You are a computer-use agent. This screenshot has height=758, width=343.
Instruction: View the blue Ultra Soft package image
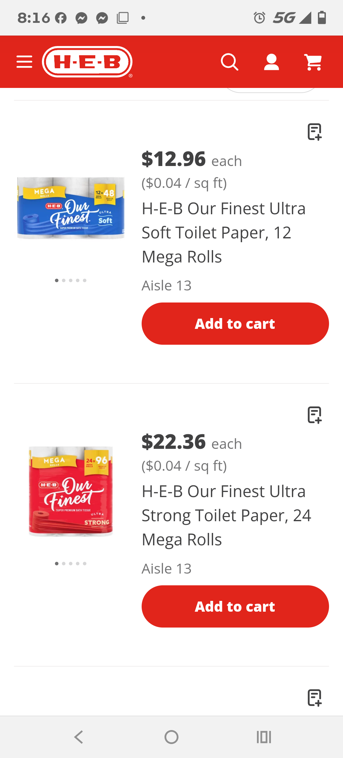[x=71, y=208]
